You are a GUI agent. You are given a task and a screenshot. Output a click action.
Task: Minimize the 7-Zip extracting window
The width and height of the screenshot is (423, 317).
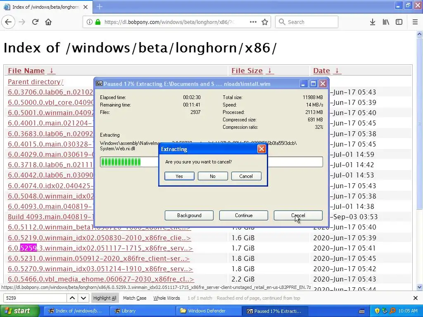pyautogui.click(x=303, y=84)
